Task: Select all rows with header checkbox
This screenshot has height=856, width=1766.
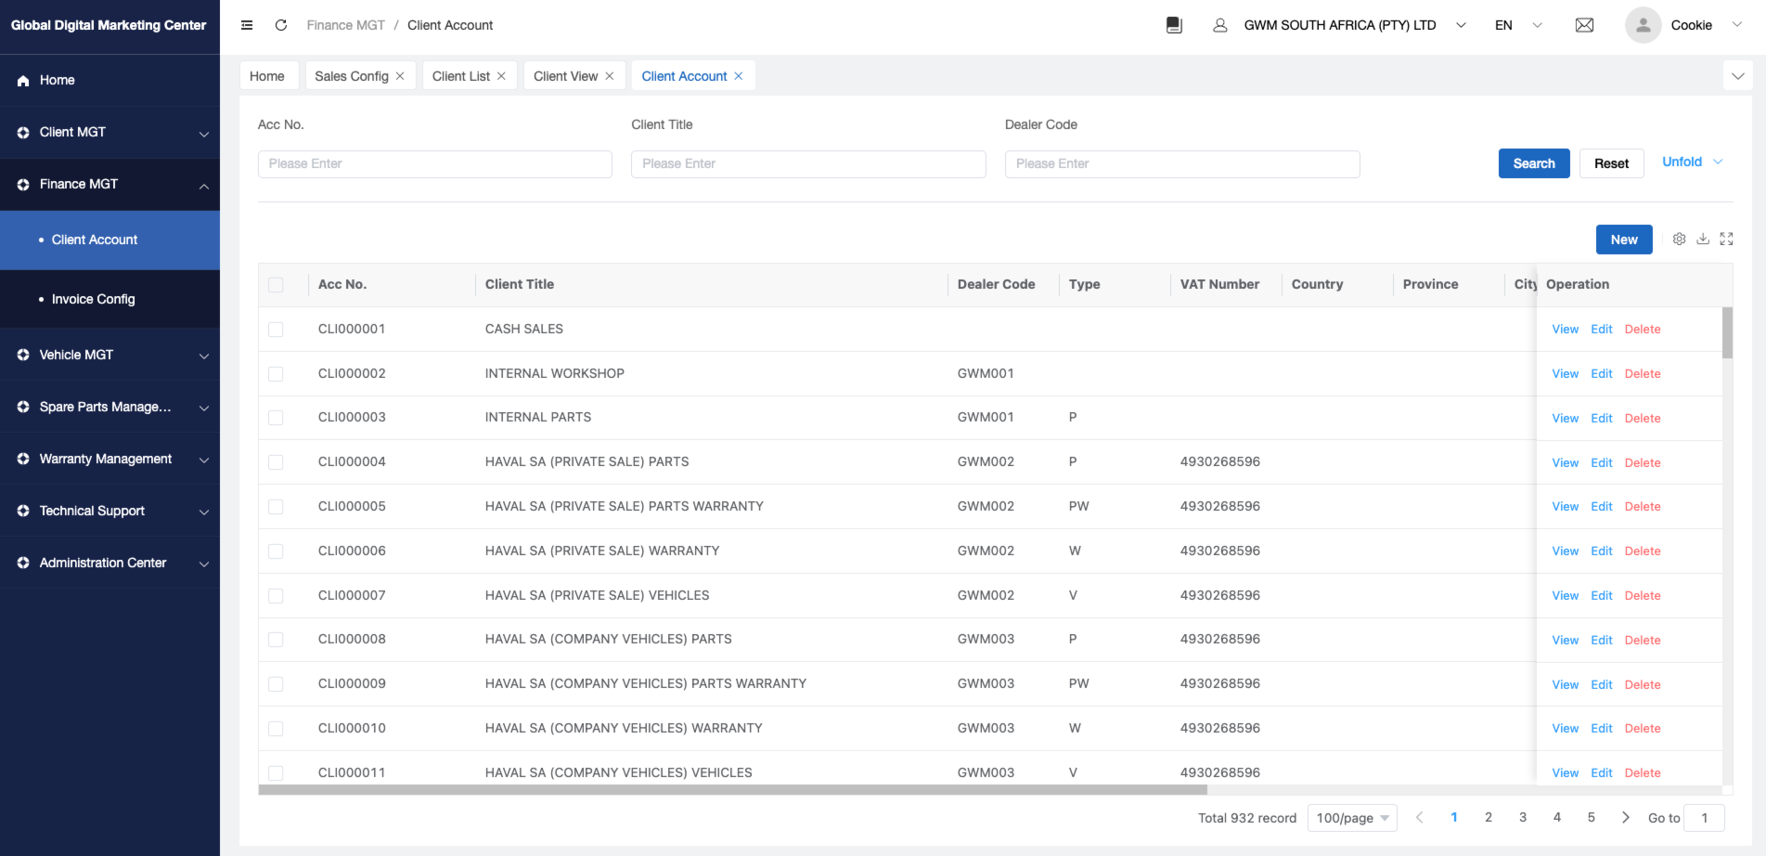Action: tap(276, 285)
